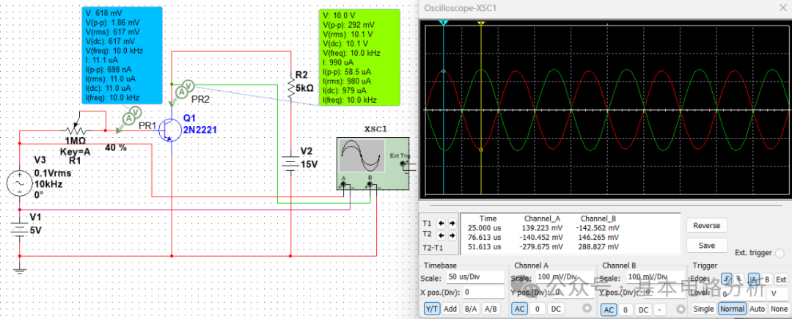
Task: Click the Channel B terminal indicator circle
Action: point(681,307)
